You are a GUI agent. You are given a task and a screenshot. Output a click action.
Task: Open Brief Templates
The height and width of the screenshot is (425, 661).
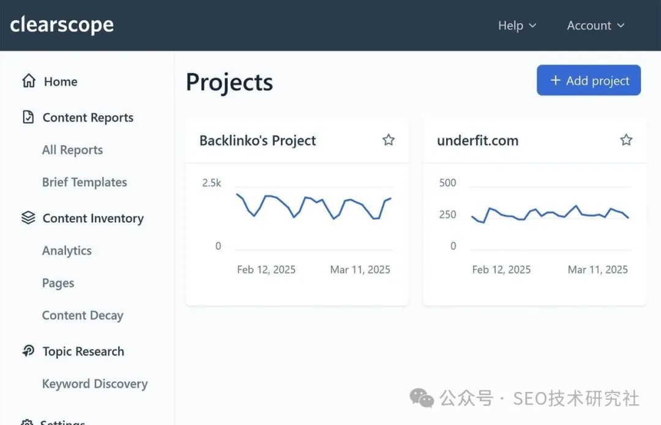(84, 182)
